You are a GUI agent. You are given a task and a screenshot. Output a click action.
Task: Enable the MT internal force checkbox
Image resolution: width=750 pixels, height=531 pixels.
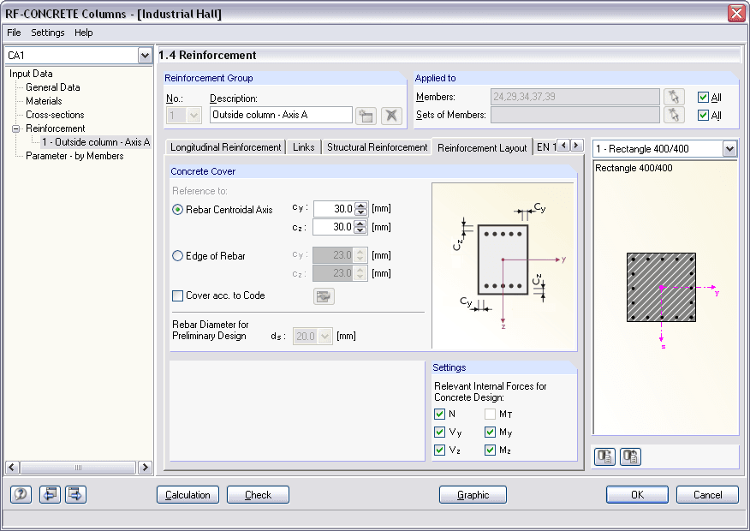[x=490, y=414]
